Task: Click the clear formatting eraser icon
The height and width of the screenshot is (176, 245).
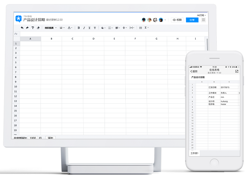Action: tap(38, 28)
